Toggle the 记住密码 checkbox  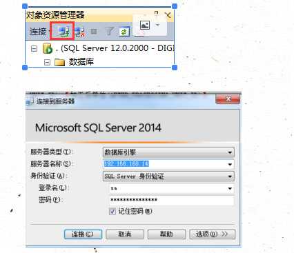point(112,212)
